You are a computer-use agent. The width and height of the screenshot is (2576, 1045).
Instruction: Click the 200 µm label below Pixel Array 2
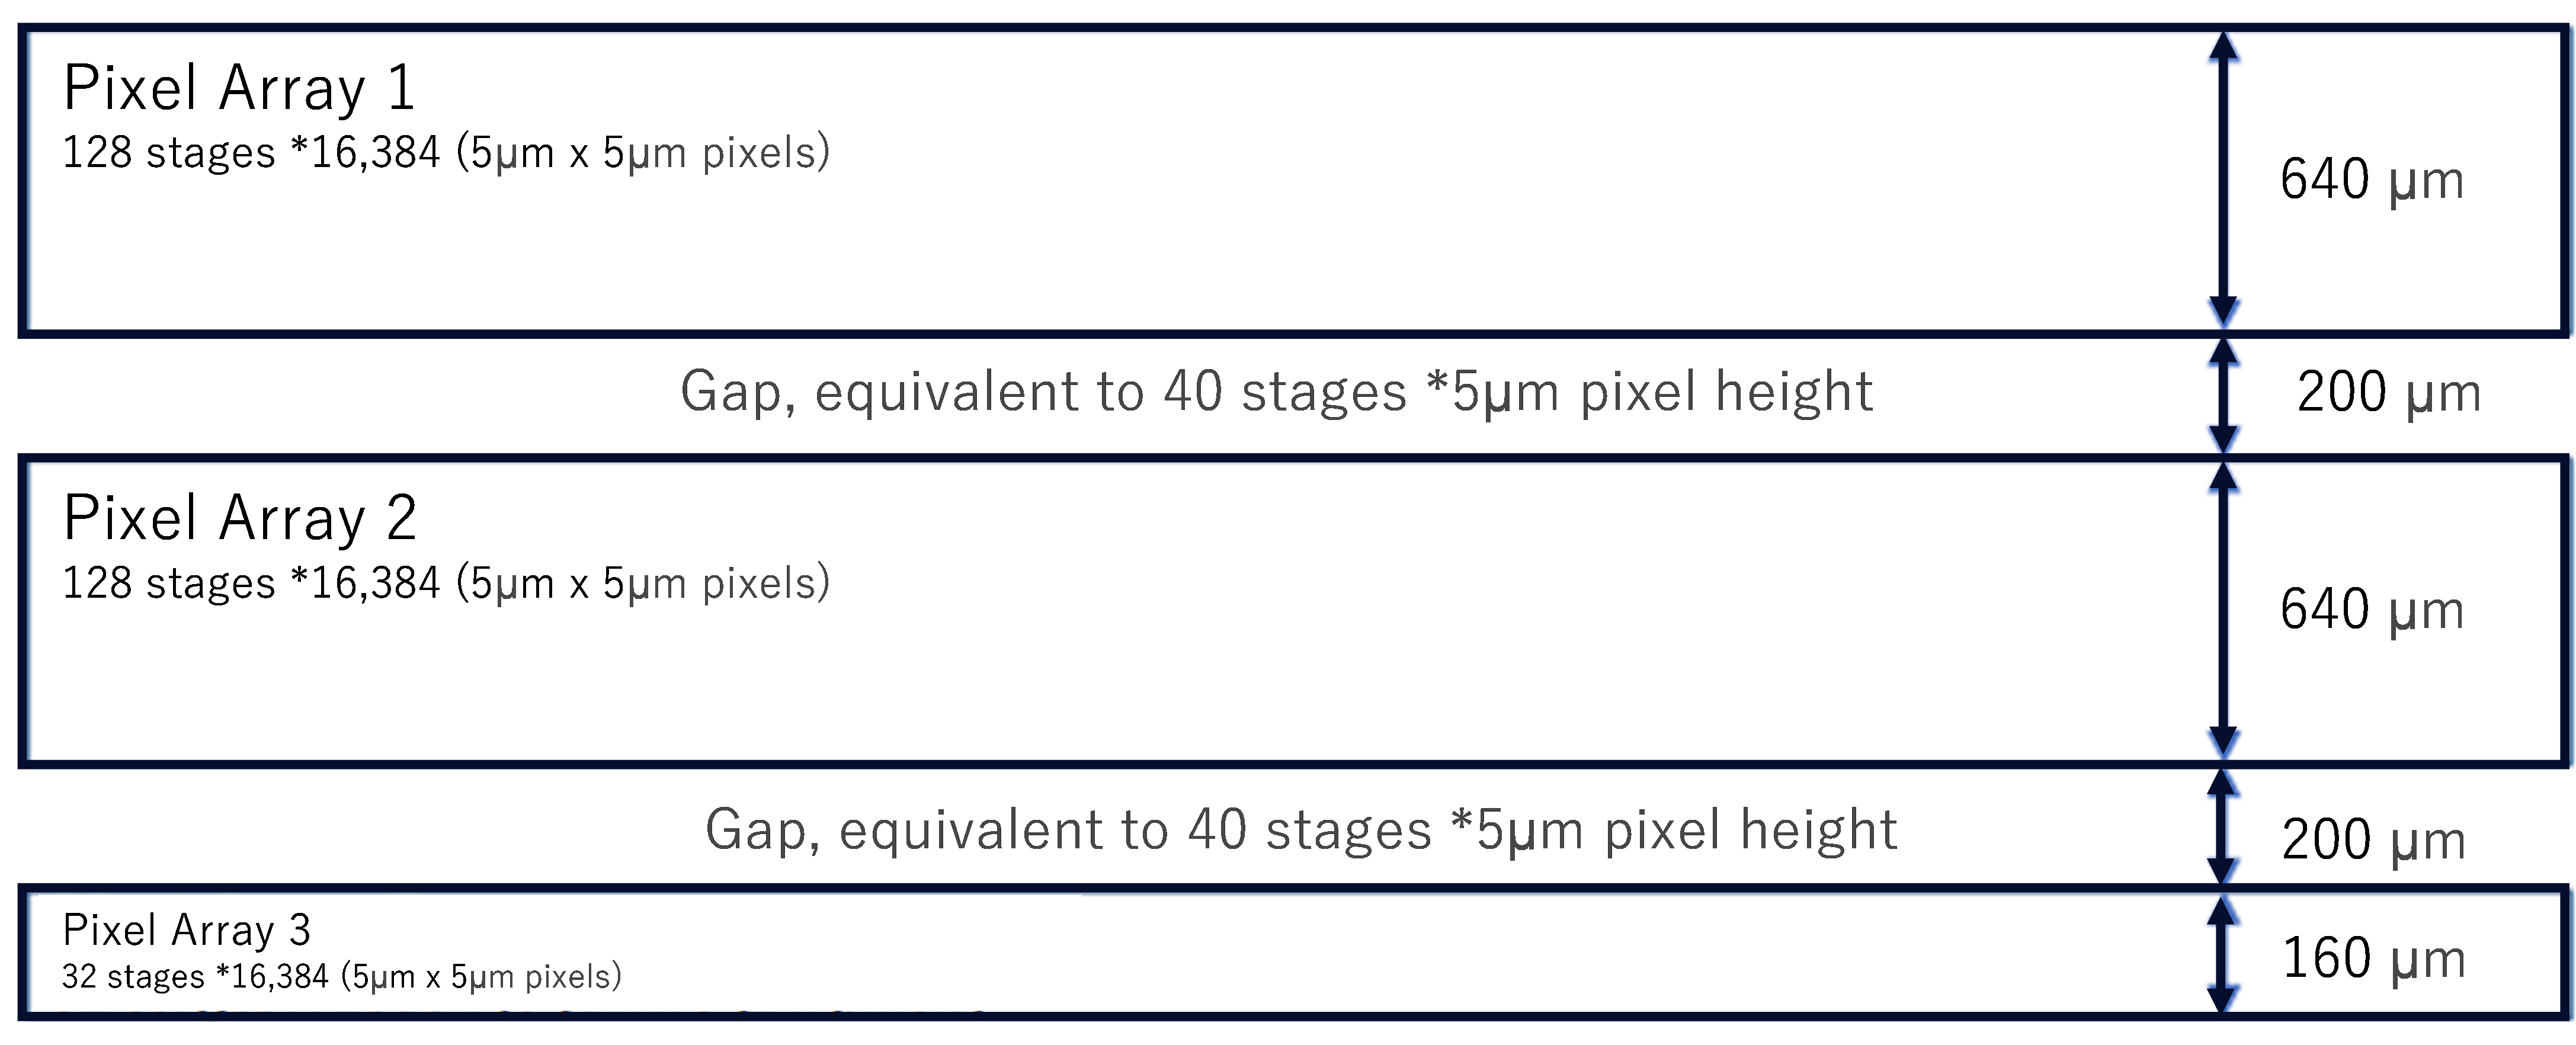2374,840
